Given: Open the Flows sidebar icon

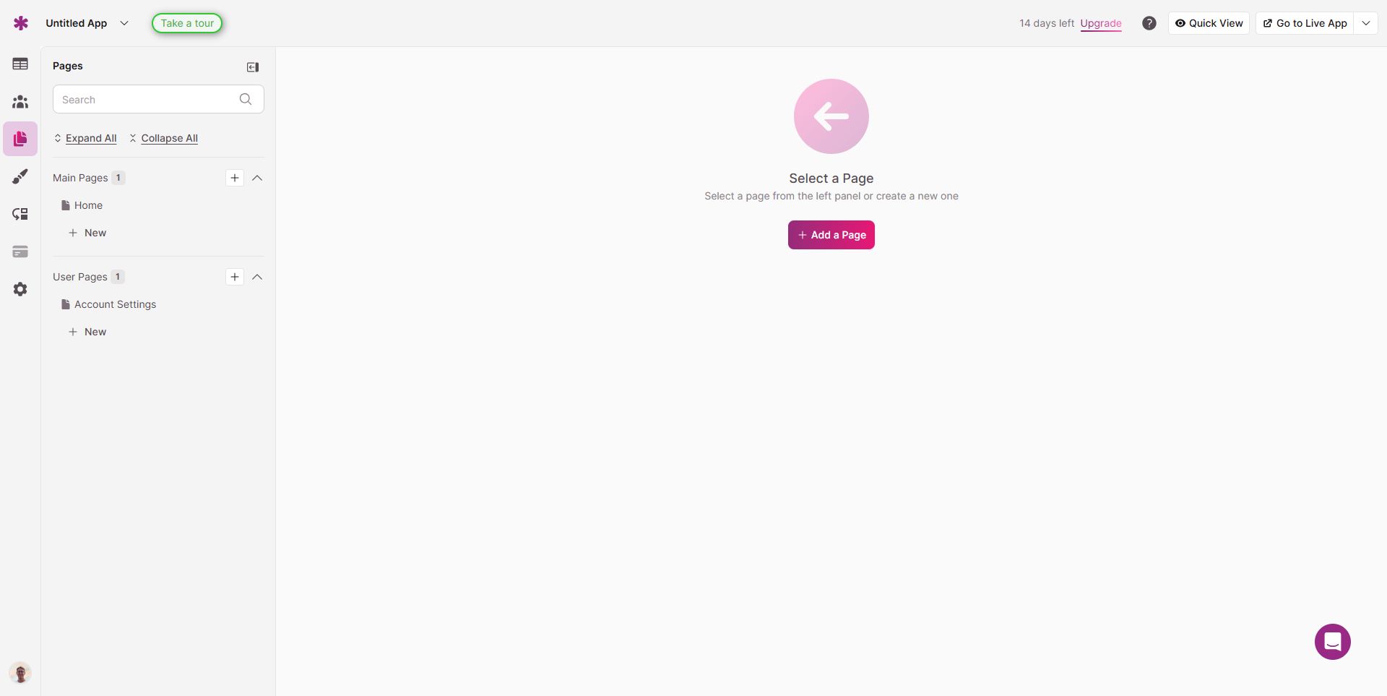Looking at the screenshot, I should pos(20,214).
